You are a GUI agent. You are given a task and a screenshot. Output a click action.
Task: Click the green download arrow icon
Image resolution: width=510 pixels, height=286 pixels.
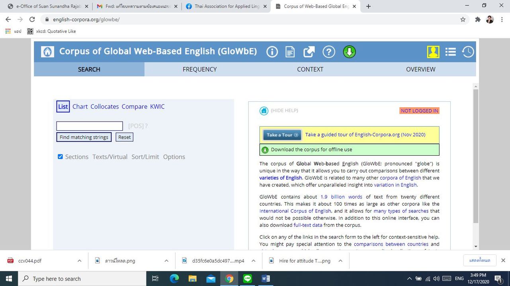pyautogui.click(x=349, y=52)
